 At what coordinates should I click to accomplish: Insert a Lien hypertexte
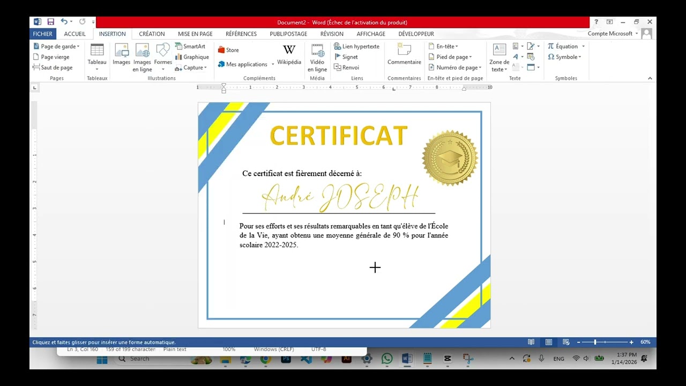pyautogui.click(x=356, y=47)
